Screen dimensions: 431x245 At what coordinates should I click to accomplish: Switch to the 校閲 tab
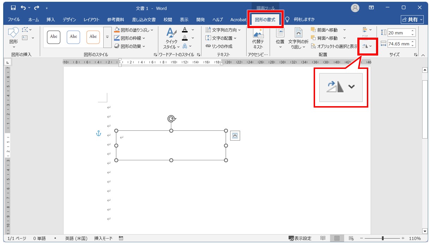click(x=168, y=20)
